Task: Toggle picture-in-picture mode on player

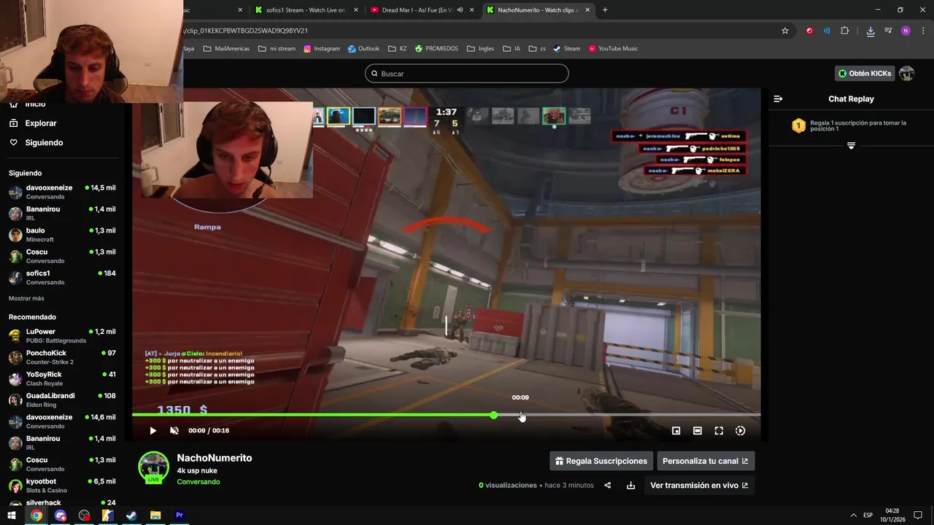Action: (676, 431)
